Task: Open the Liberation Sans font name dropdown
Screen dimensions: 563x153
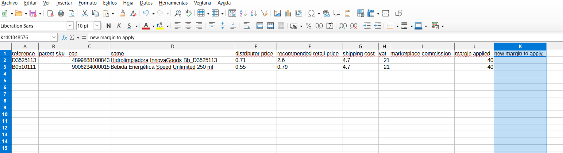Action: click(x=70, y=26)
